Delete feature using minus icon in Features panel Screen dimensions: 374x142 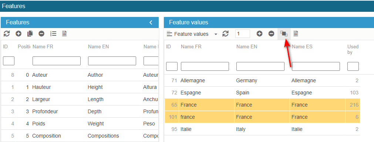tap(41, 34)
